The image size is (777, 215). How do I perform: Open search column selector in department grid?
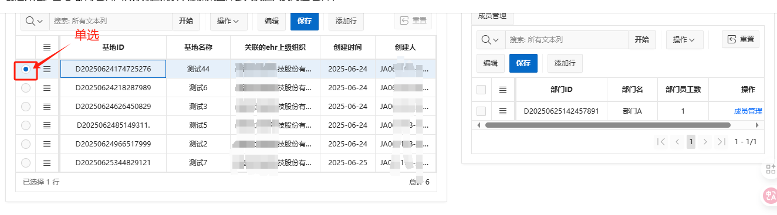(x=491, y=40)
